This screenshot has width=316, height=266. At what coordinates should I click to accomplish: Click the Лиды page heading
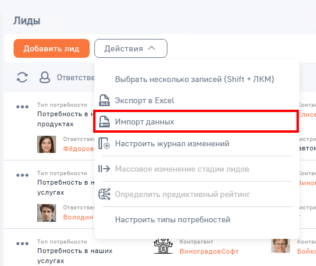click(x=27, y=21)
